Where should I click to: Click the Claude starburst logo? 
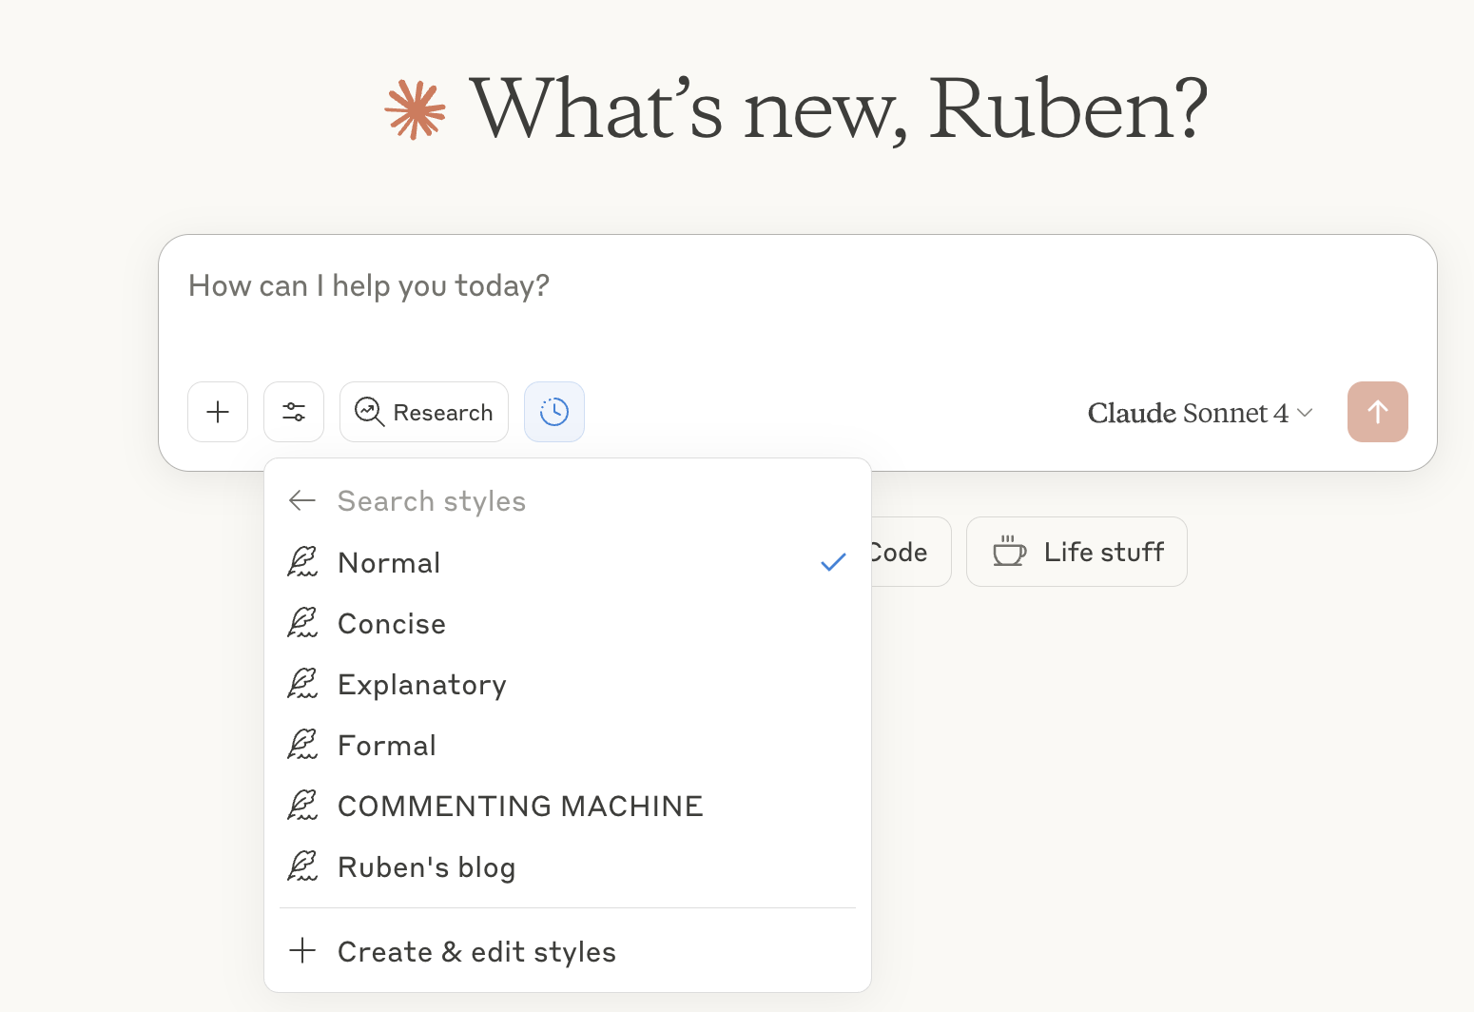point(416,110)
